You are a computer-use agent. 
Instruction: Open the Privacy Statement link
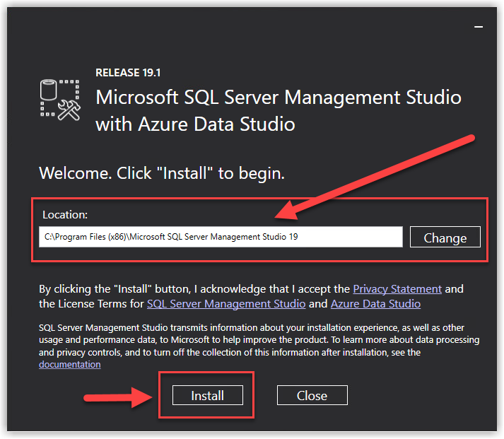[397, 289]
